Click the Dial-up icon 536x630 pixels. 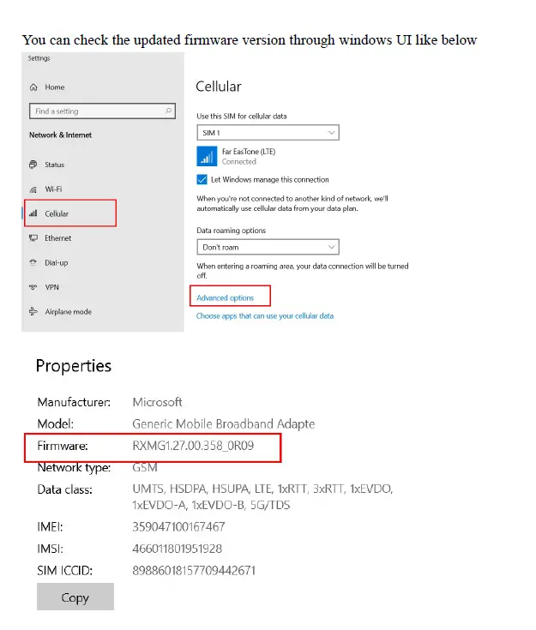[33, 262]
